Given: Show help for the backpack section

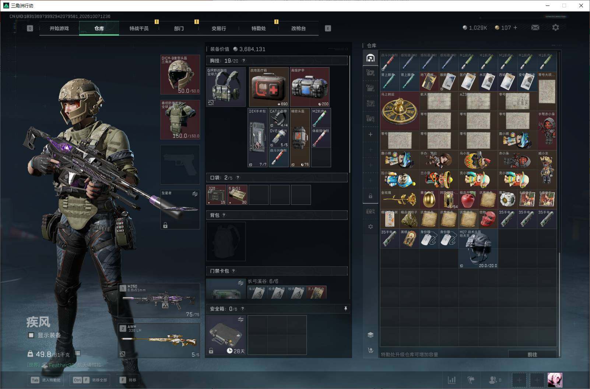Looking at the screenshot, I should coord(224,215).
